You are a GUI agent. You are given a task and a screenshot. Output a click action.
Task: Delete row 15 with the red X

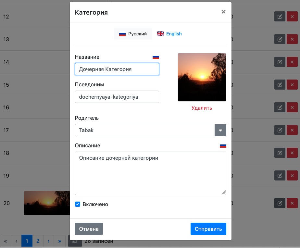coord(292,85)
